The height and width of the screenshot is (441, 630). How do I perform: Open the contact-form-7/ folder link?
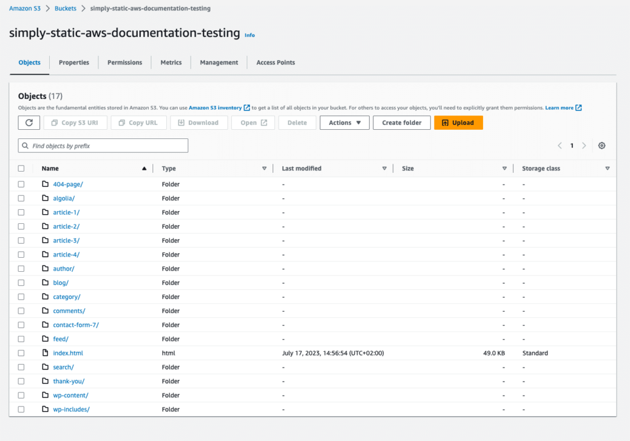pyautogui.click(x=76, y=325)
